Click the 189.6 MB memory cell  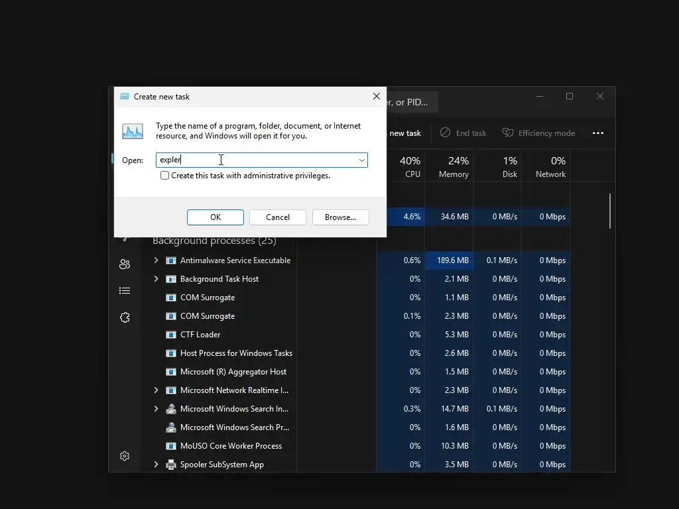pos(449,260)
